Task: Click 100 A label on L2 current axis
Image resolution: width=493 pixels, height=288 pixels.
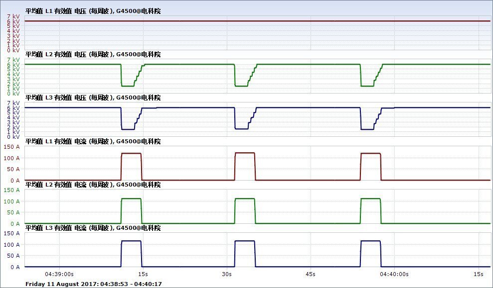Action: click(11, 201)
